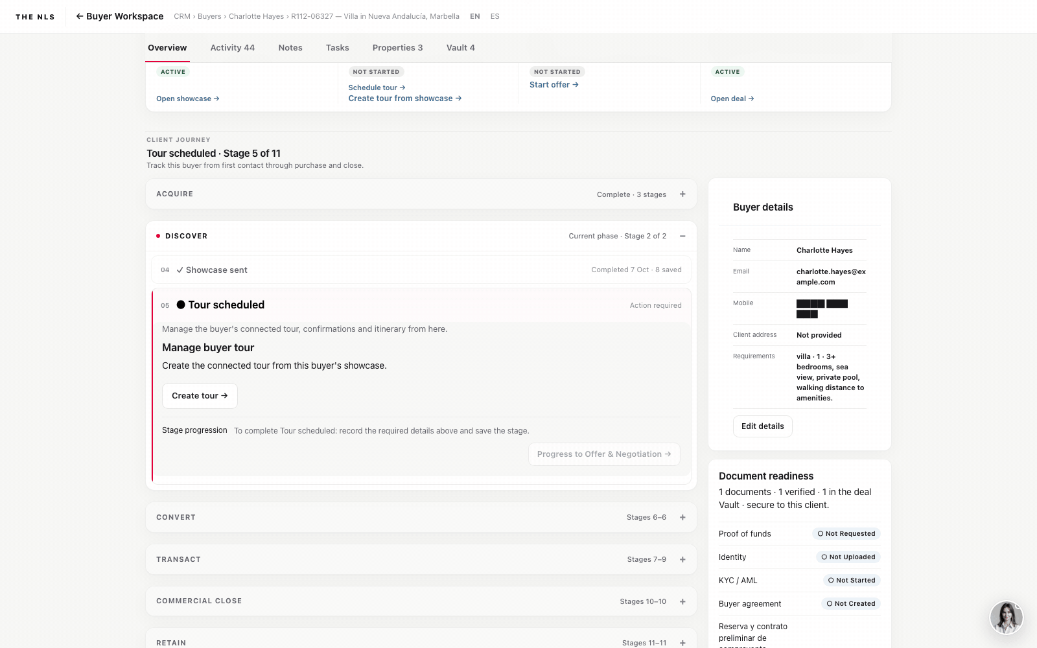Click the Showcase sent checkmark icon
Screen dimensions: 1037x648
[x=180, y=270]
